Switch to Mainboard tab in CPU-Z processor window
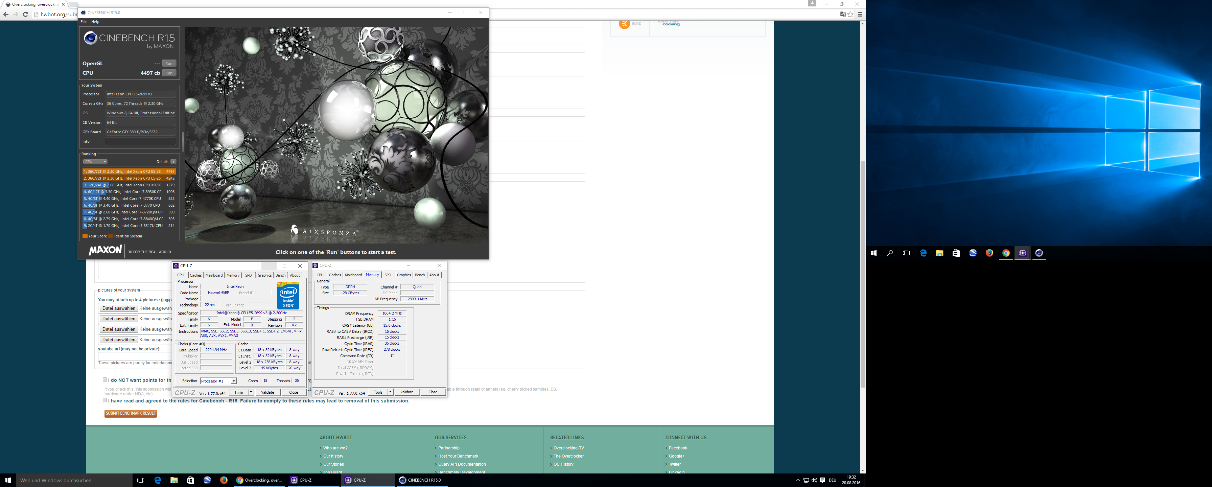 [214, 275]
